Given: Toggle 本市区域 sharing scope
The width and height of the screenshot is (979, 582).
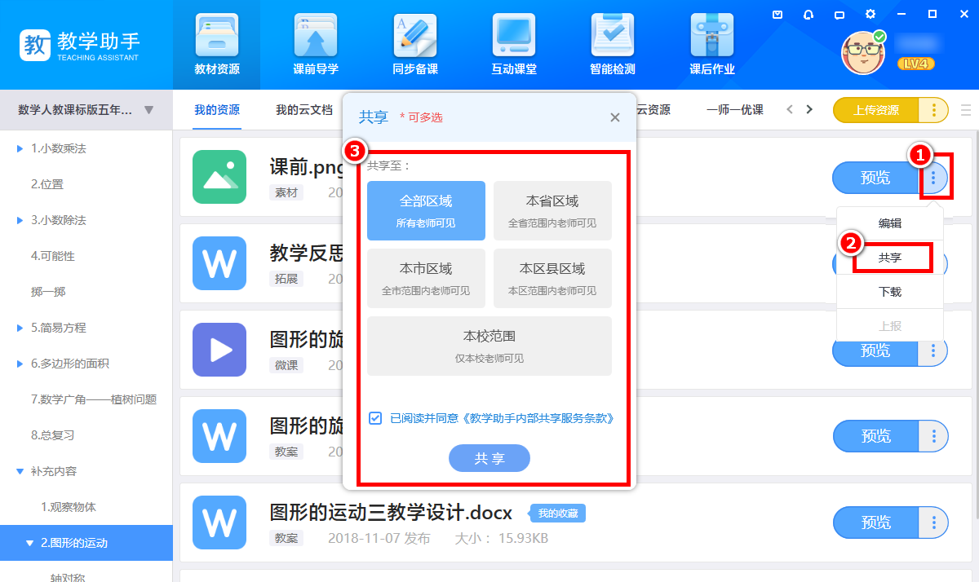Looking at the screenshot, I should [x=426, y=278].
